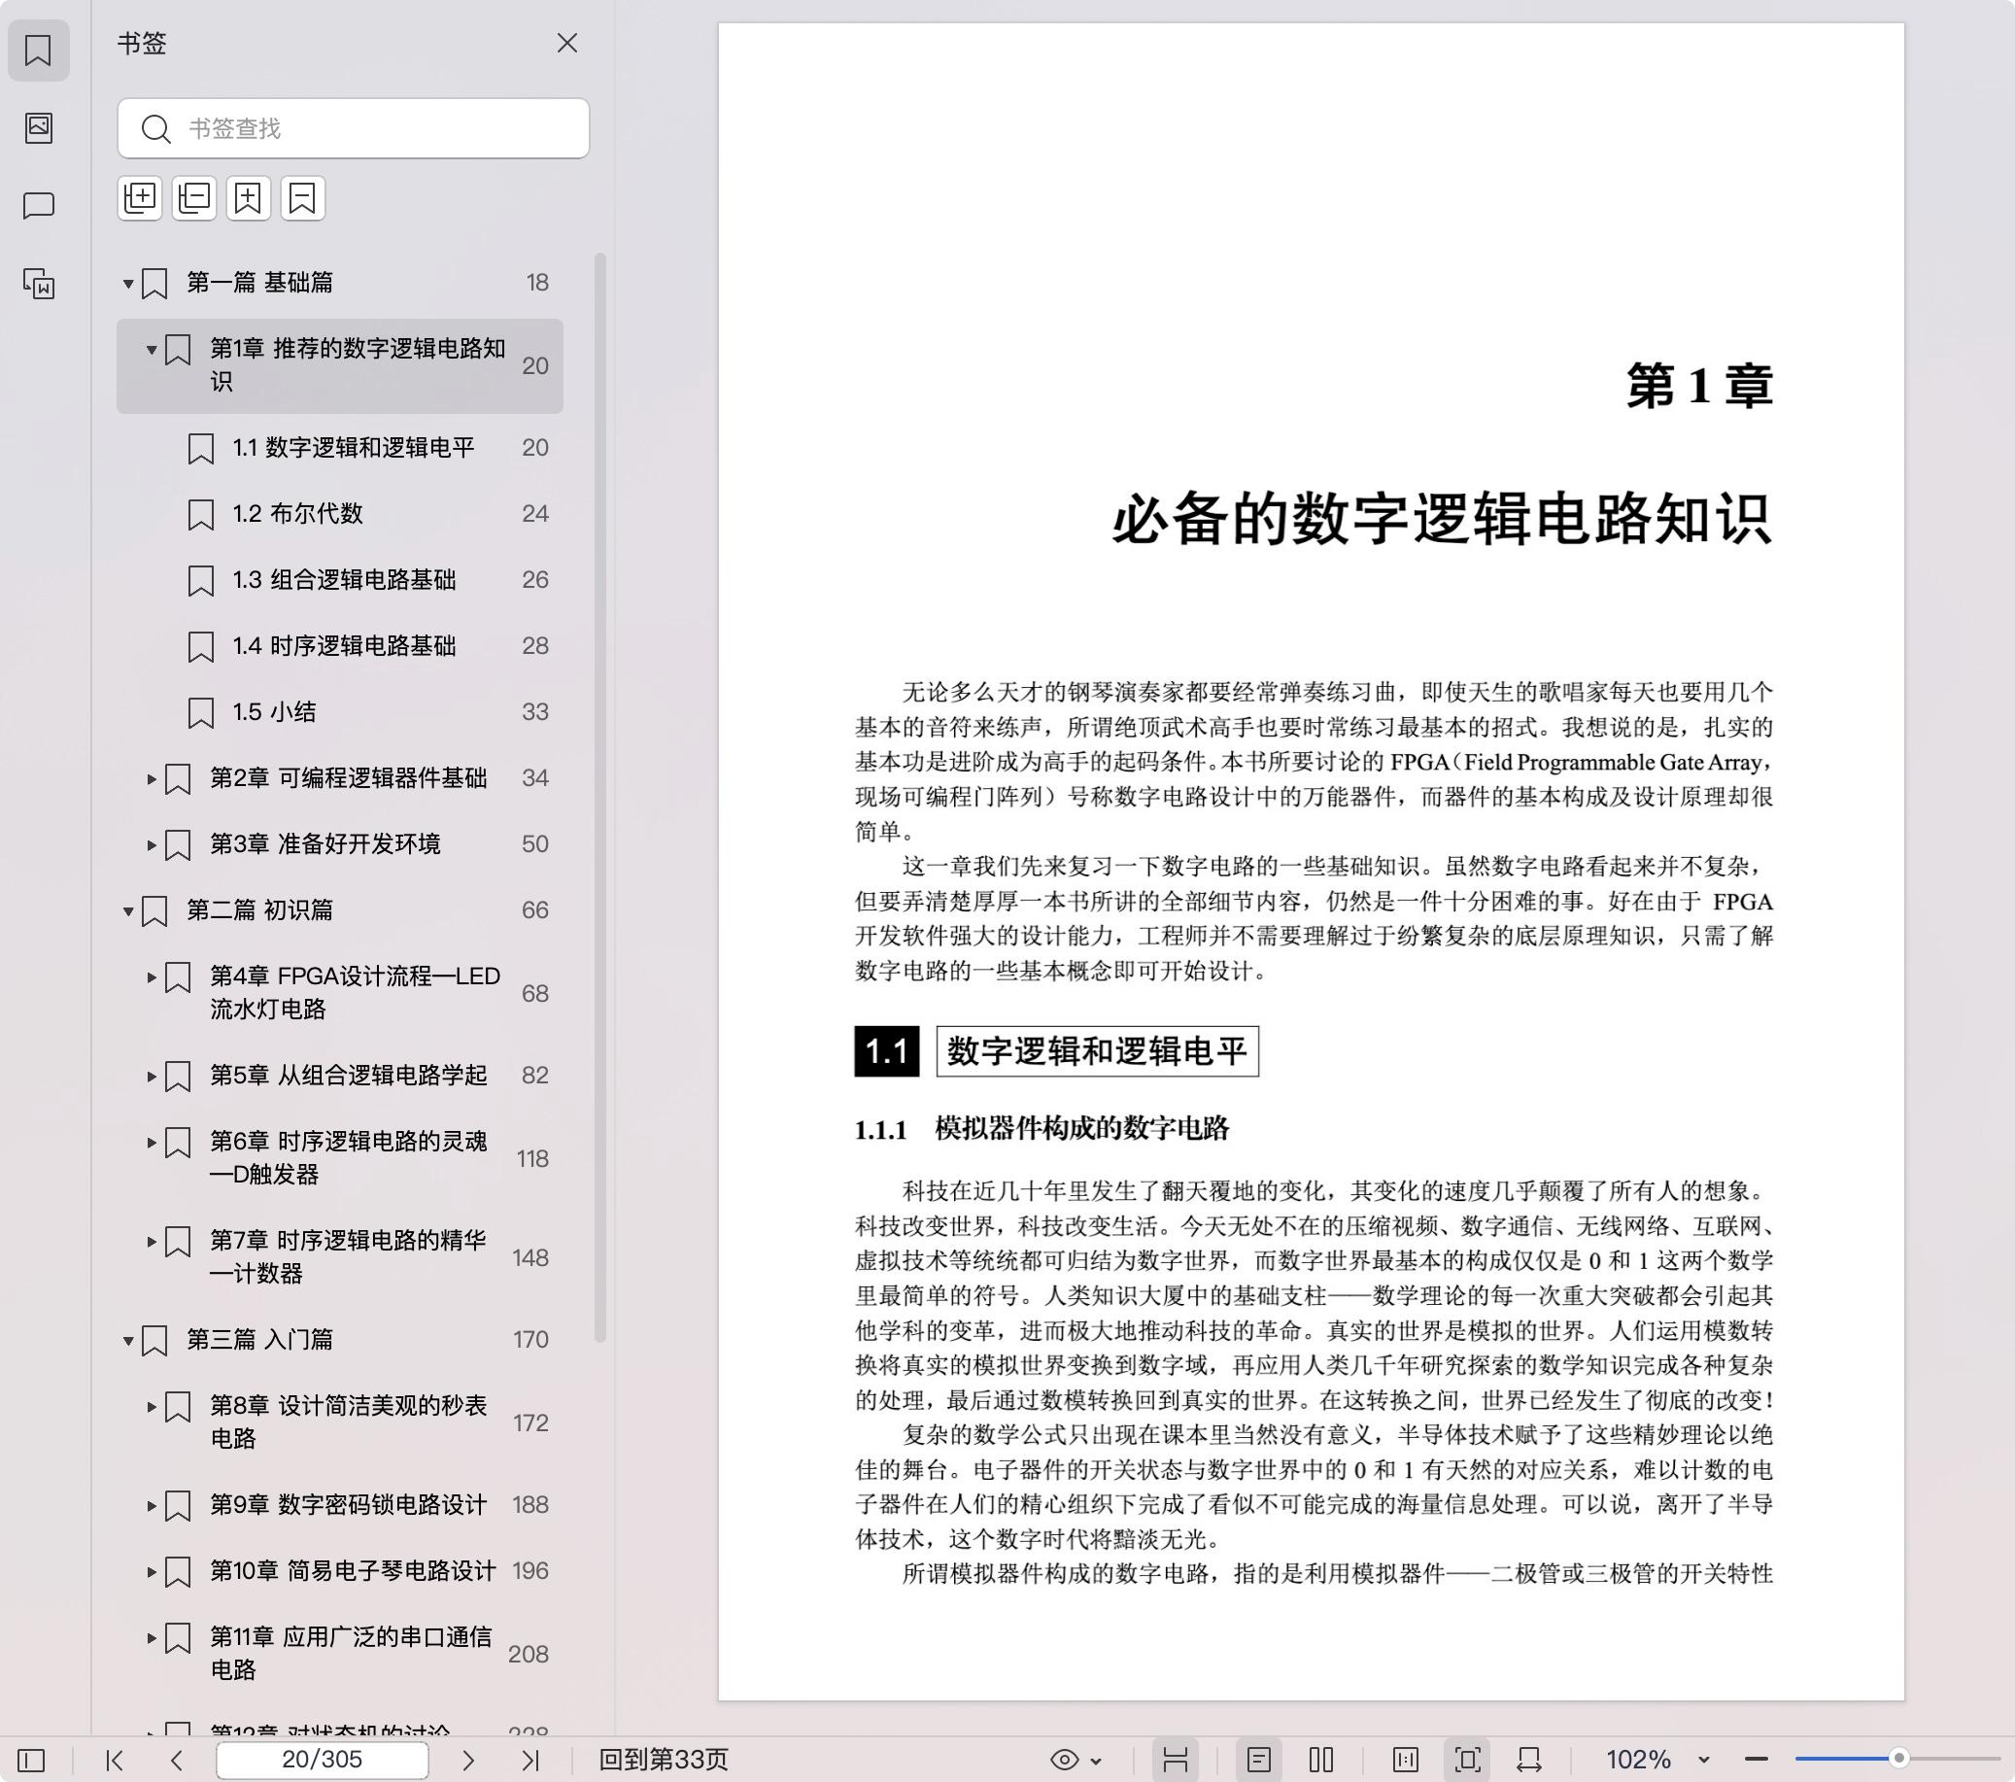Select the export-to-Word tool in the sidebar
The width and height of the screenshot is (2015, 1782).
coord(40,285)
